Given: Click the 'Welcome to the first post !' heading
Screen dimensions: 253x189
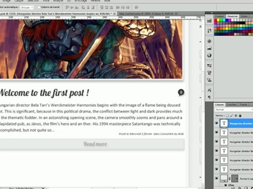Looking at the screenshot, I should [x=44, y=93].
